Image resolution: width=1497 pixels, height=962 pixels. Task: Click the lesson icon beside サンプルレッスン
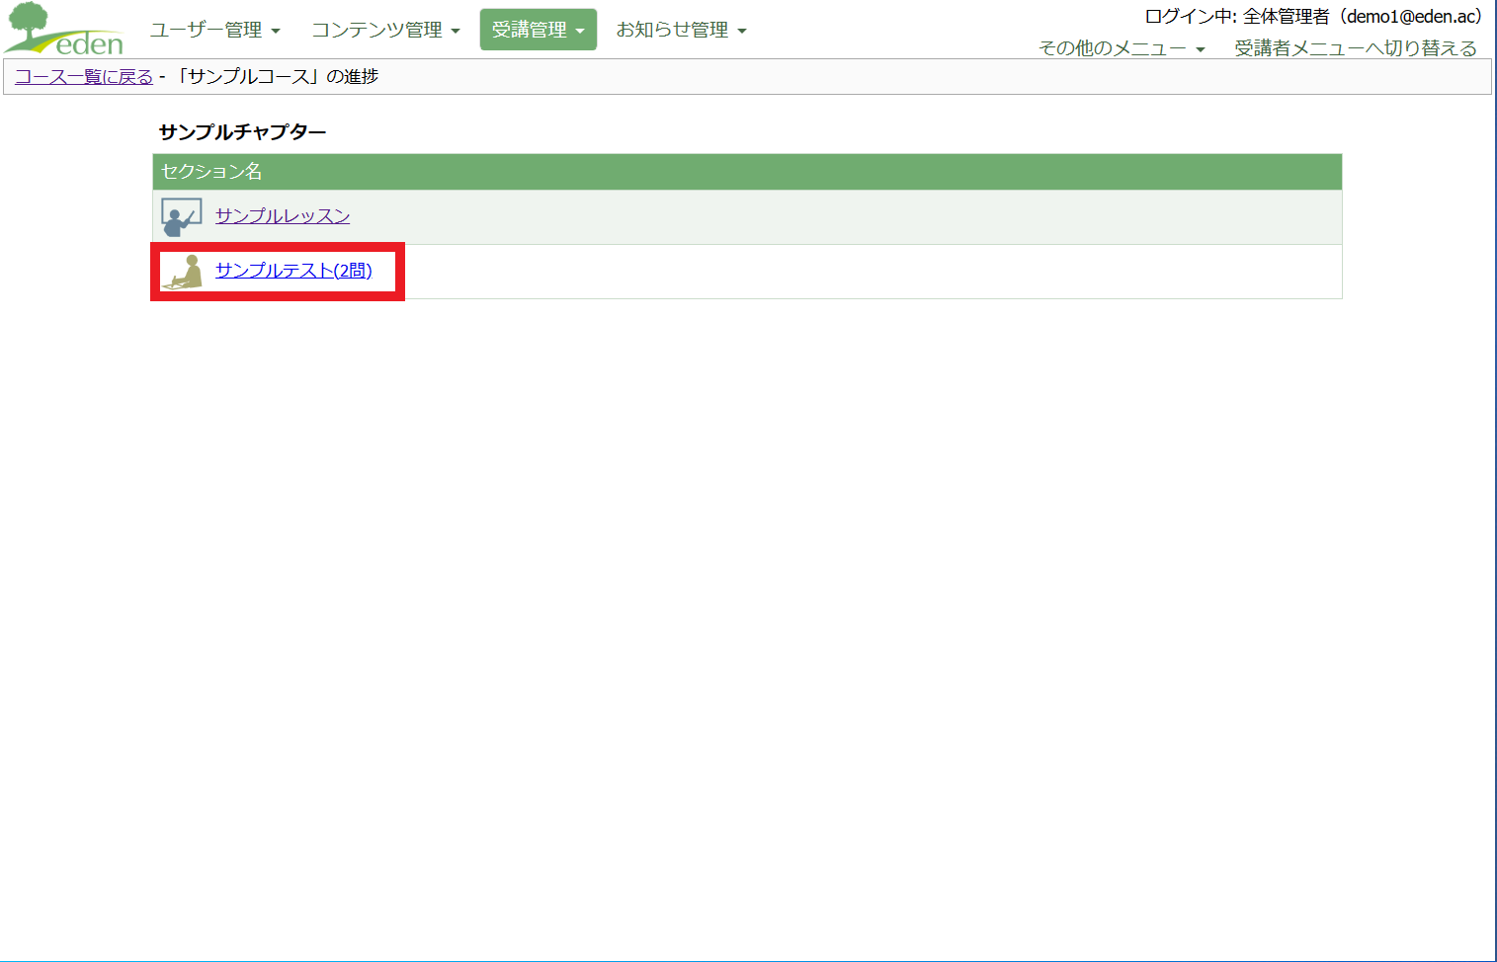coord(181,217)
